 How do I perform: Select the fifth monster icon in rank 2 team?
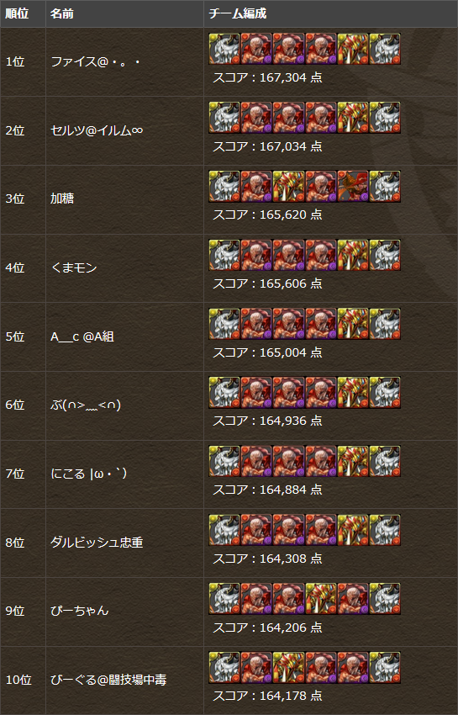(x=353, y=118)
